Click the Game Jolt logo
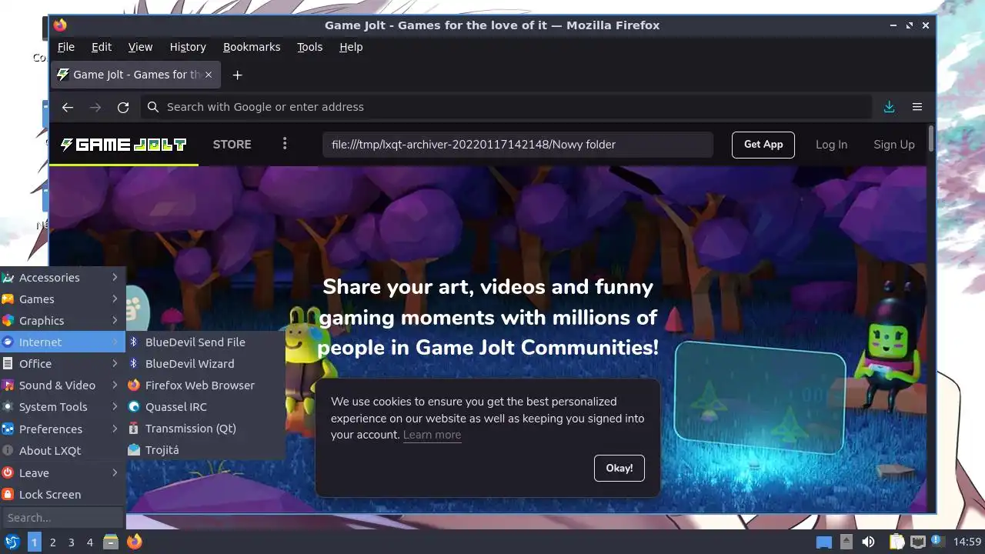Viewport: 985px width, 554px height. [x=123, y=144]
